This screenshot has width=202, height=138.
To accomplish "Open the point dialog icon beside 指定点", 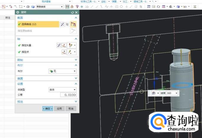I will (x=64, y=52).
